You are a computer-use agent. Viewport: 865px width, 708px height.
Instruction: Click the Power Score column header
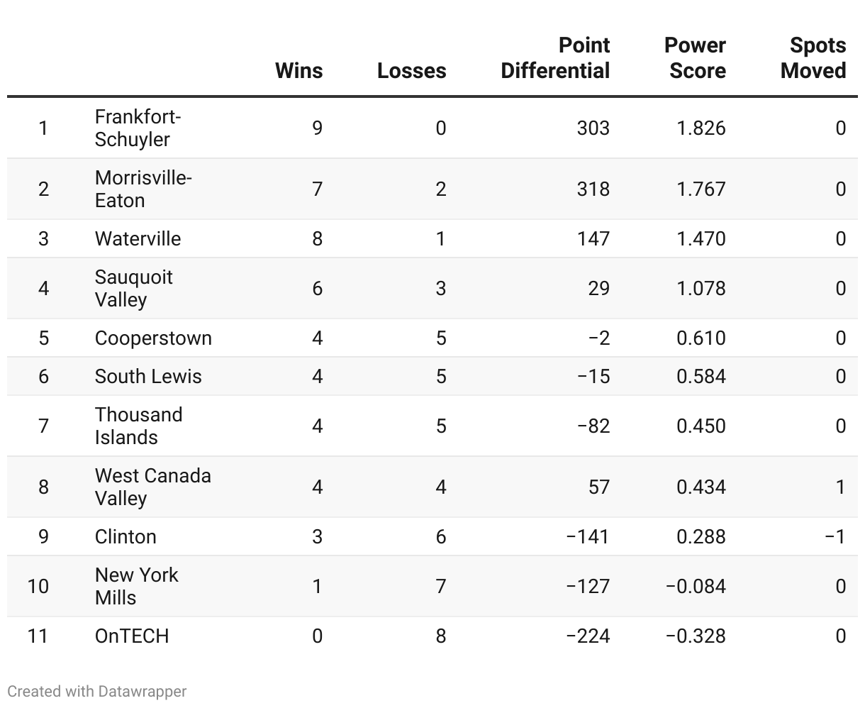(695, 57)
